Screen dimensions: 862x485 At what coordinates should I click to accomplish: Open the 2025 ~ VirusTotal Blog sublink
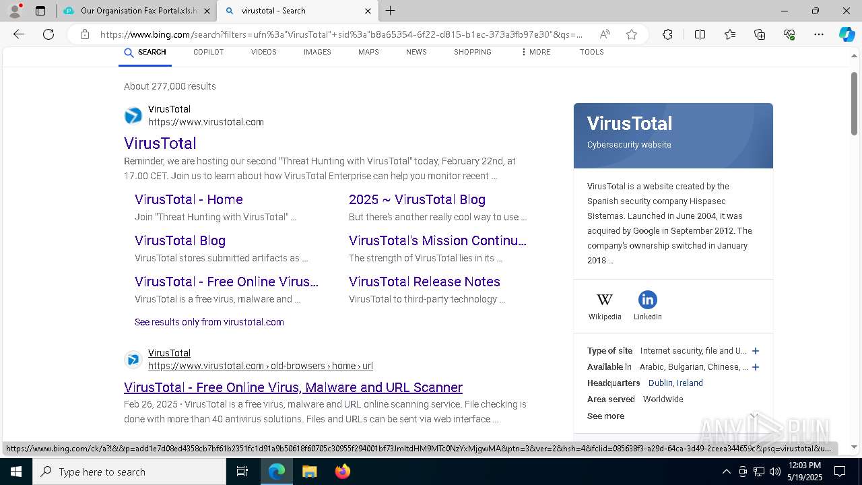[x=417, y=199]
